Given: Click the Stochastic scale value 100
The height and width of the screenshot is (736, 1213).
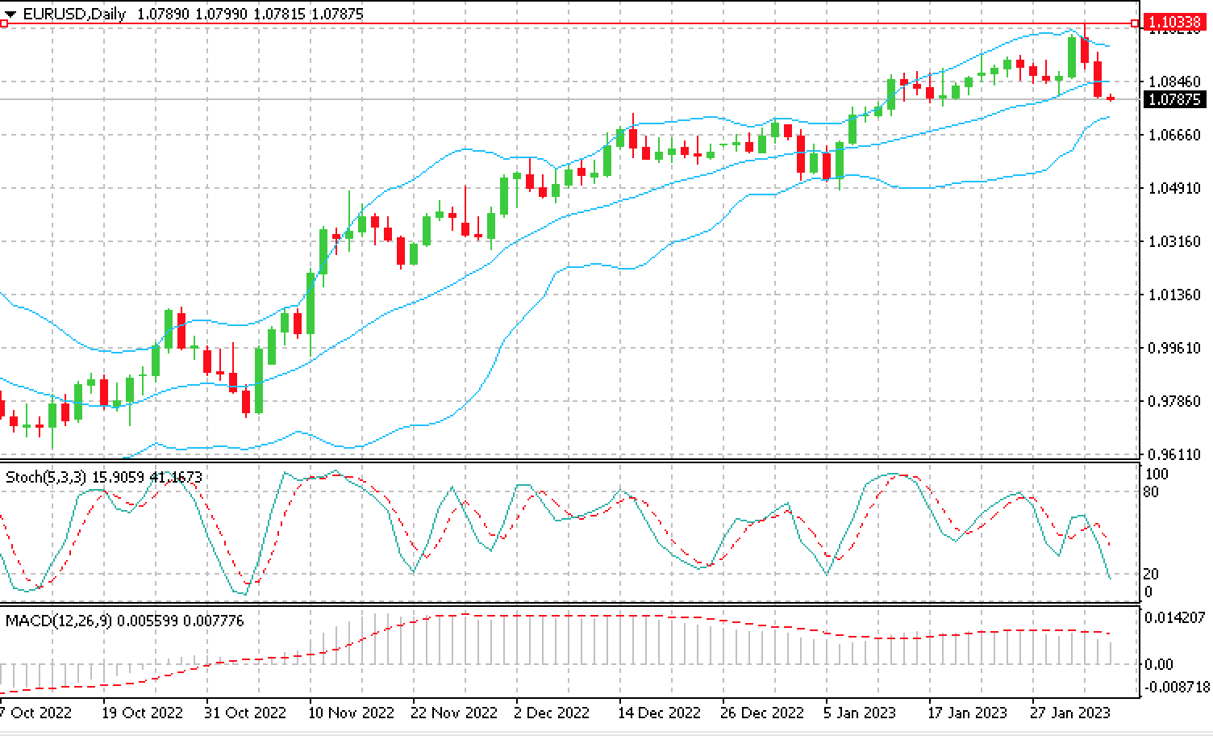Looking at the screenshot, I should pos(1157,474).
